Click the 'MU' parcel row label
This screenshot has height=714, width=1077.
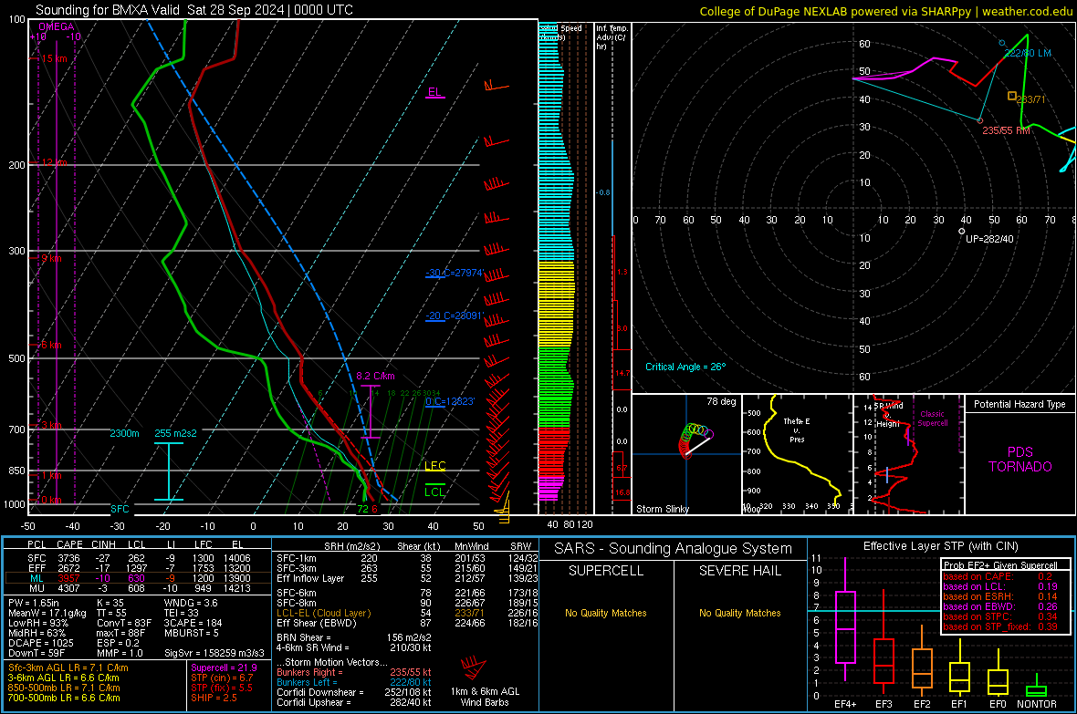[37, 588]
